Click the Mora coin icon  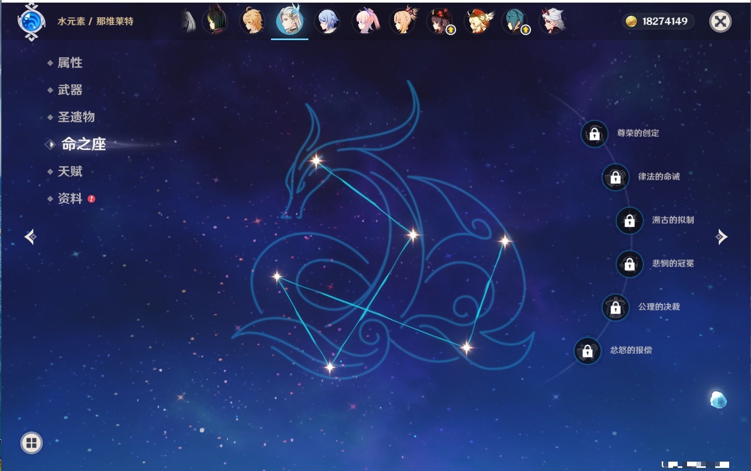[x=631, y=21]
